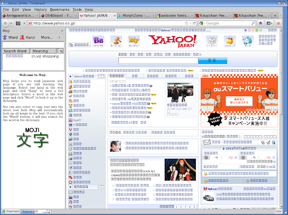Open the dropdown arrow after search category links
The width and height of the screenshot is (288, 215).
(x=200, y=54)
